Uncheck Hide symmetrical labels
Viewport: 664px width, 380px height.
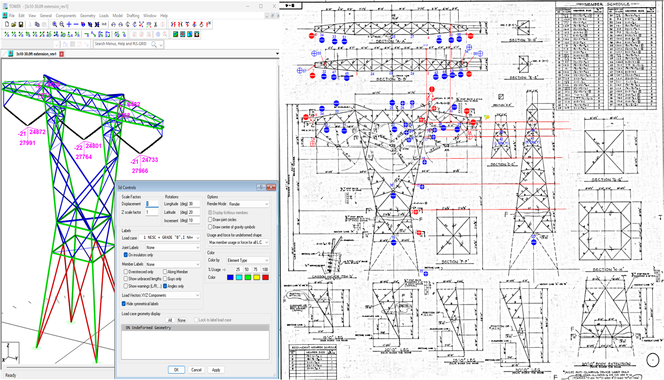point(124,304)
